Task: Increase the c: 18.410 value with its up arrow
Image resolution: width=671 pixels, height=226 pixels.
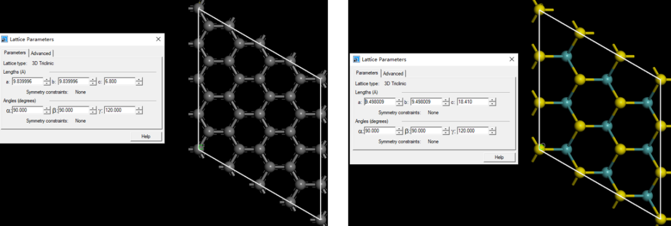Action: click(493, 100)
